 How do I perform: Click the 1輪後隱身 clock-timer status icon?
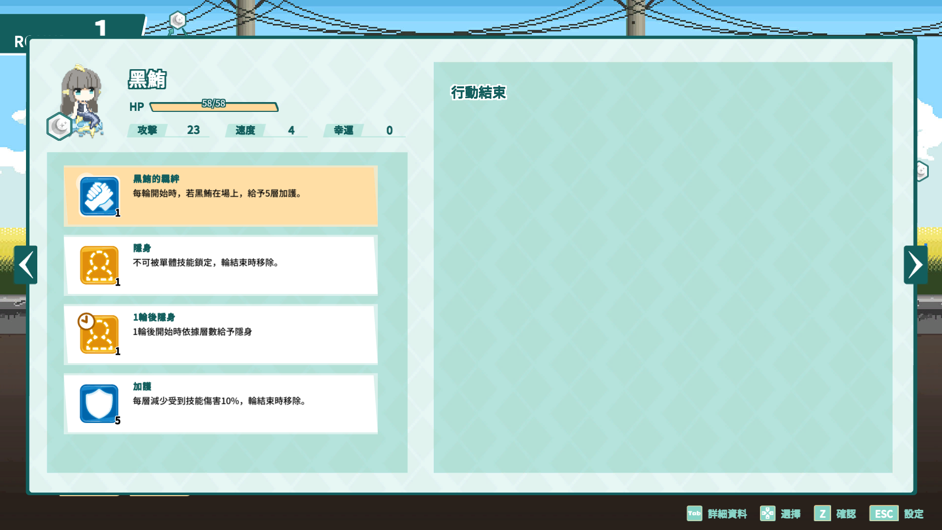[99, 334]
